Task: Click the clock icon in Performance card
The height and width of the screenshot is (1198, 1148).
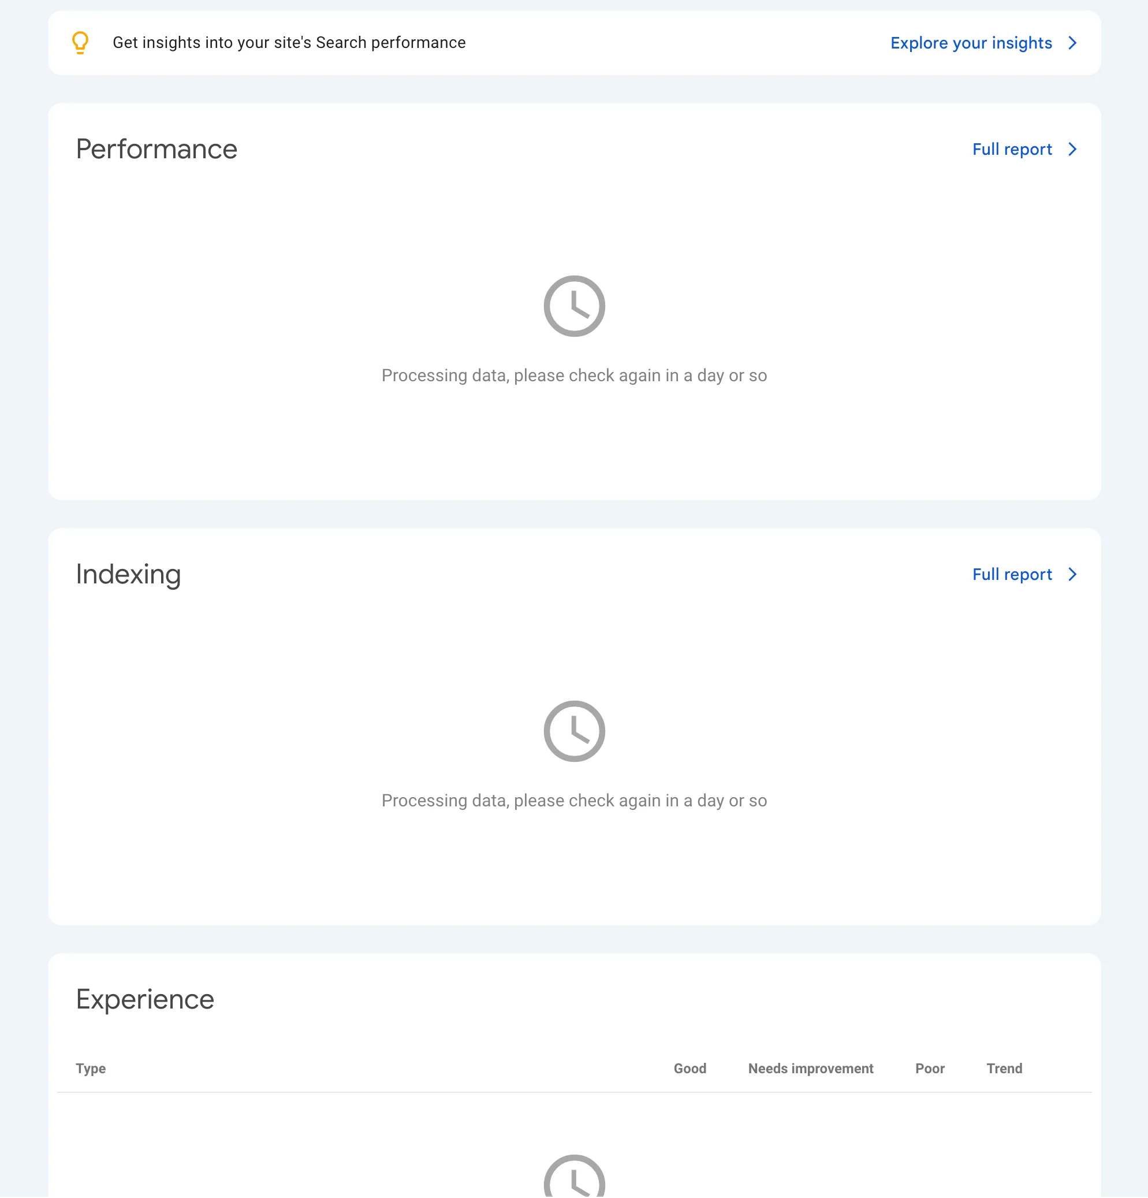Action: [x=573, y=306]
